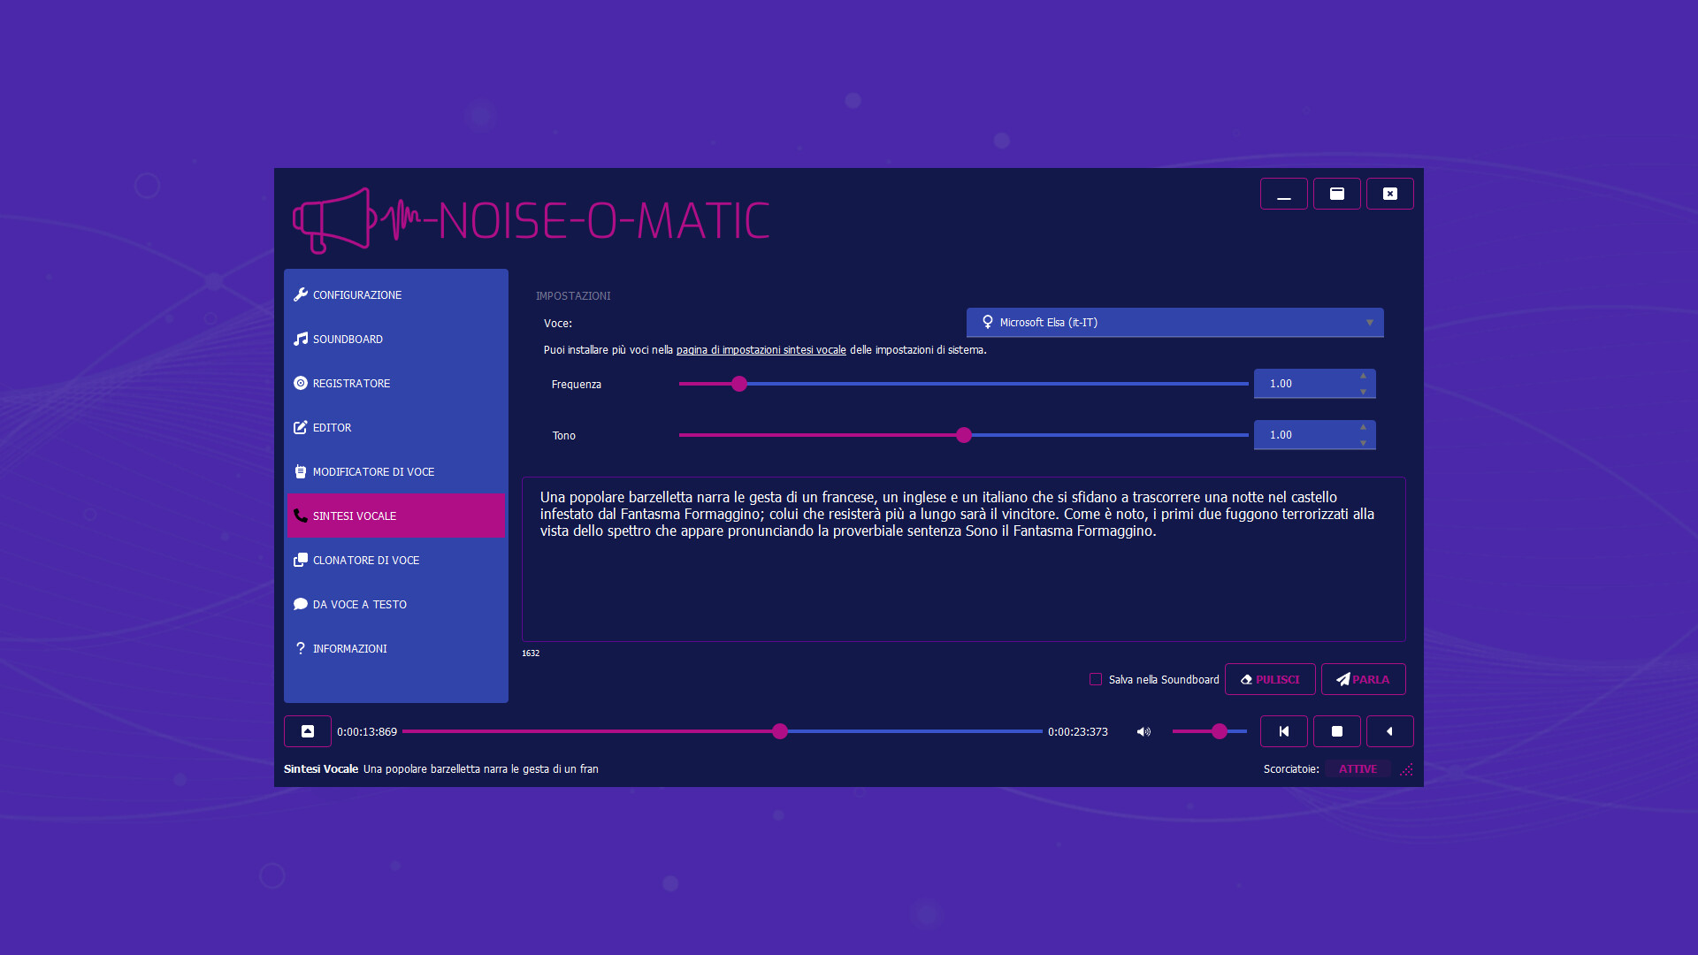Click the resize grip icon bottom-right
The width and height of the screenshot is (1698, 955).
(1406, 770)
